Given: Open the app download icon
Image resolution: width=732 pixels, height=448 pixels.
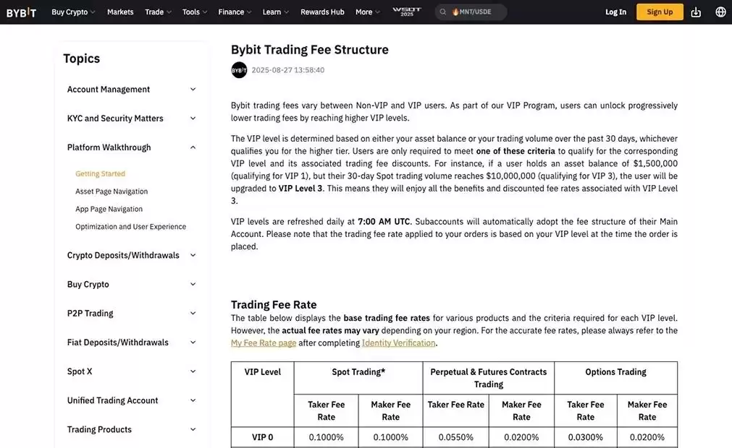Looking at the screenshot, I should click(x=696, y=12).
